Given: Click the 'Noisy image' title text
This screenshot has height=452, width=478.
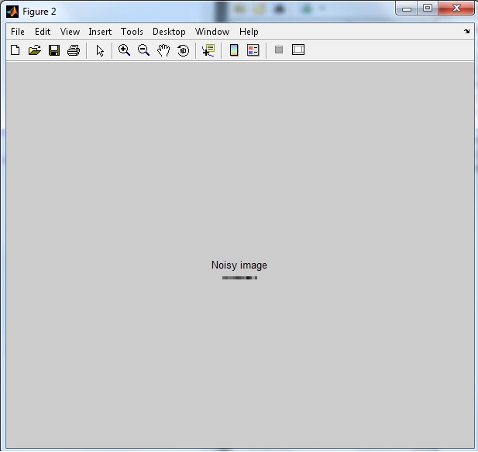Looking at the screenshot, I should pos(239,265).
